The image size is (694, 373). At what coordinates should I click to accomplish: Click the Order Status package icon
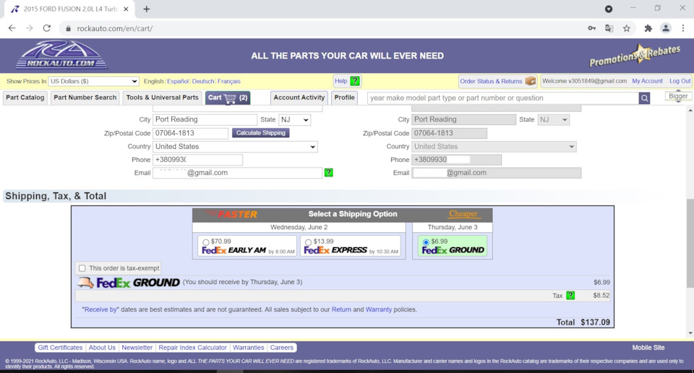[x=530, y=81]
